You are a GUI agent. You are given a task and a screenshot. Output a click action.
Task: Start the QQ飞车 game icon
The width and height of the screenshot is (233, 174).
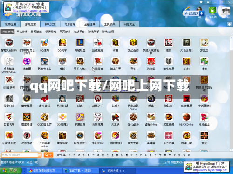click(62, 43)
